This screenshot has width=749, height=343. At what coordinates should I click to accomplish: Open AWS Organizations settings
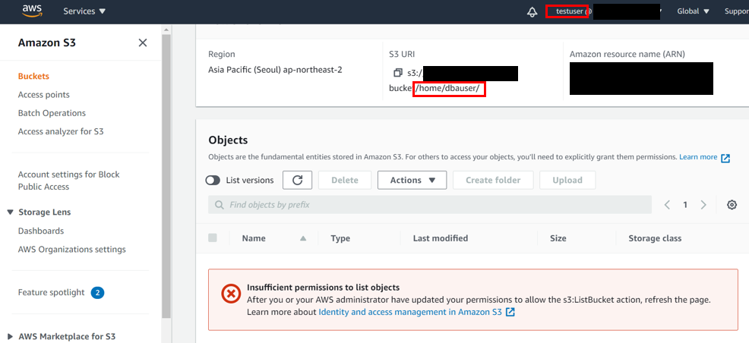click(72, 249)
